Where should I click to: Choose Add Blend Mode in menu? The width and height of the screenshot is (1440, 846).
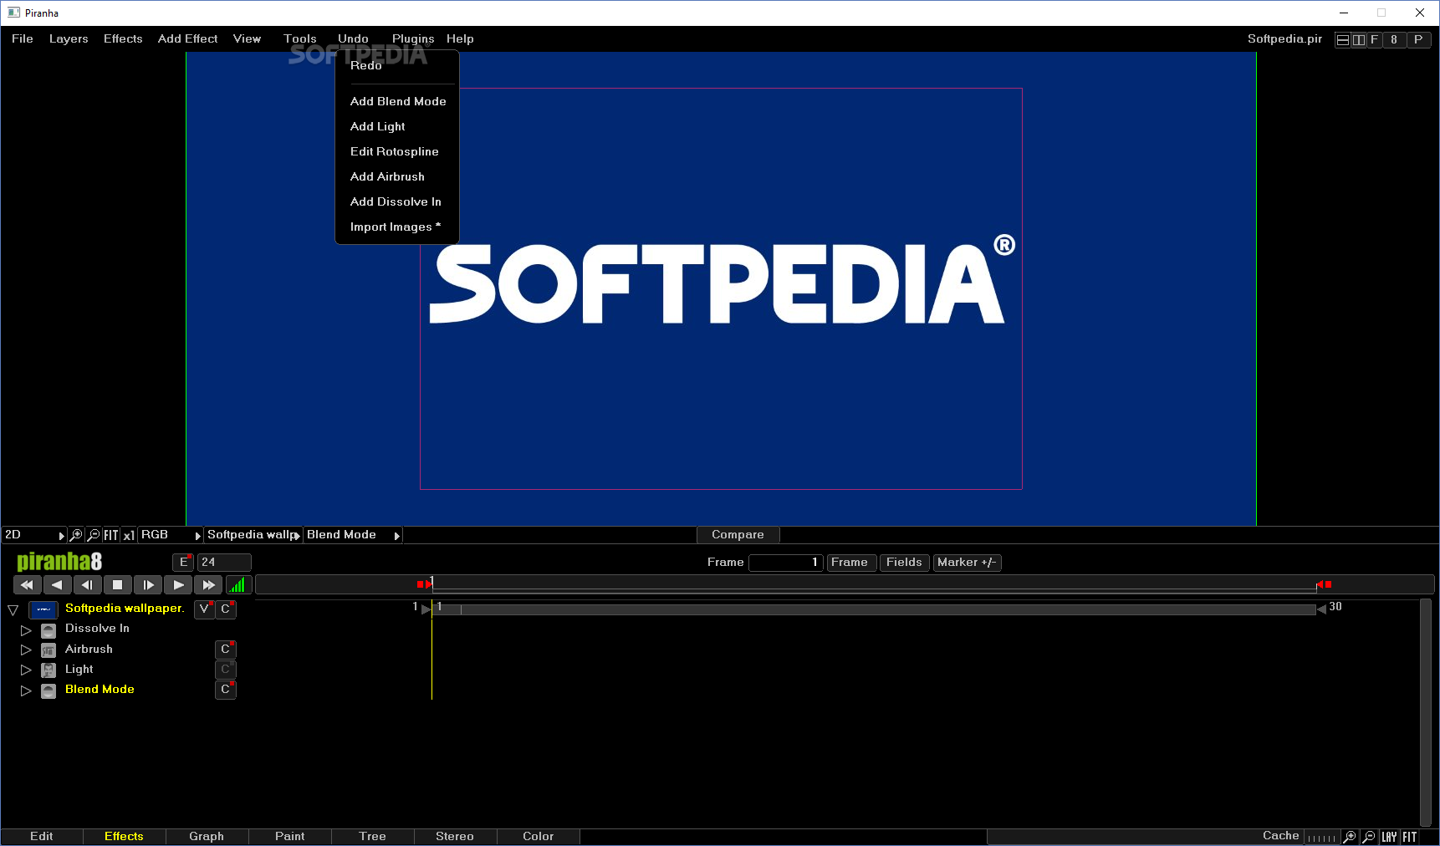point(398,101)
